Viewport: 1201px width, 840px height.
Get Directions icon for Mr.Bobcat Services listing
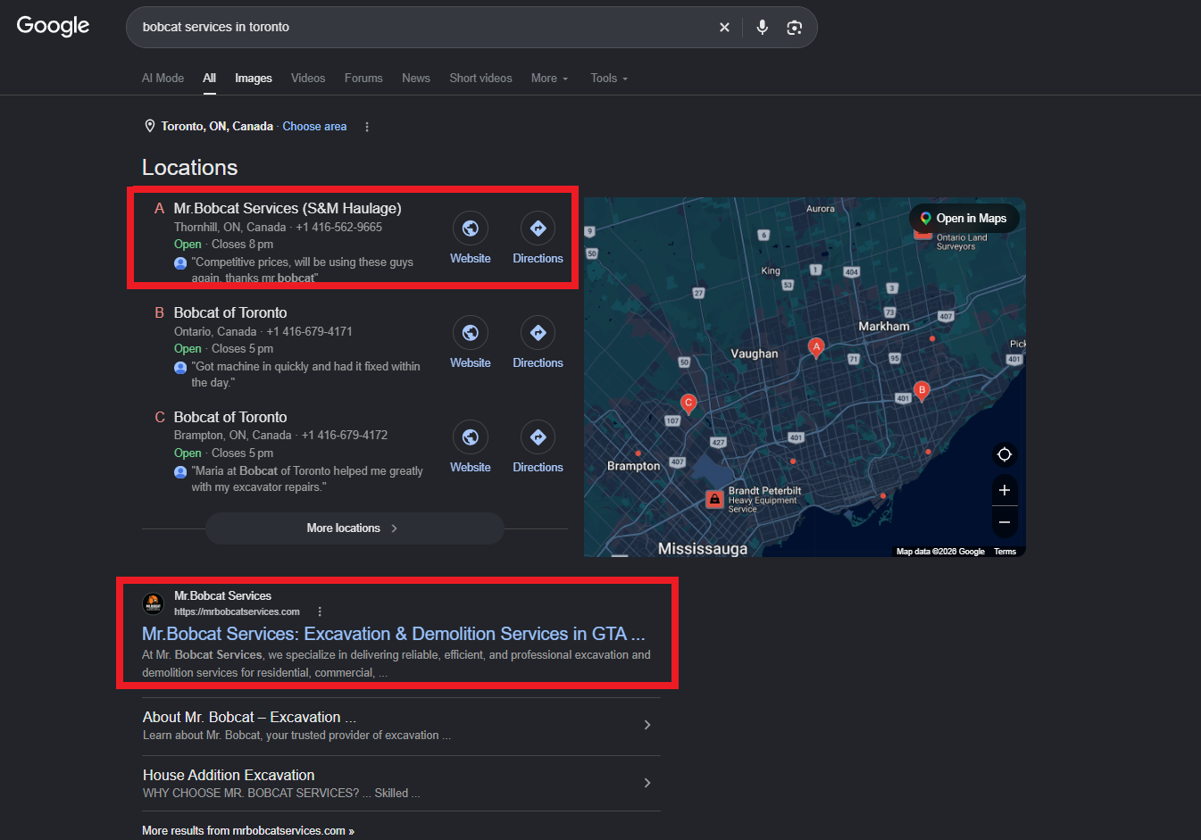(538, 229)
